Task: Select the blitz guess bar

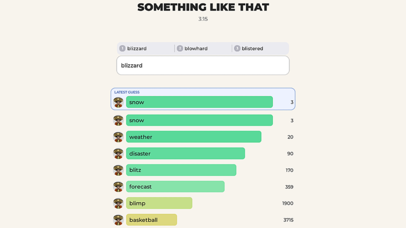Action: [x=181, y=170]
